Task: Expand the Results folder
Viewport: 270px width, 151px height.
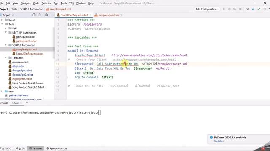Action: pyautogui.click(x=2, y=20)
